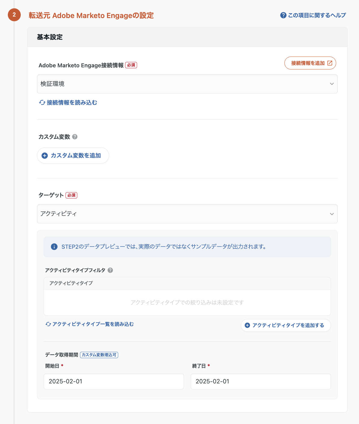This screenshot has height=424, width=359.
Task: Click the 終了日 field label
Action: pos(199,366)
